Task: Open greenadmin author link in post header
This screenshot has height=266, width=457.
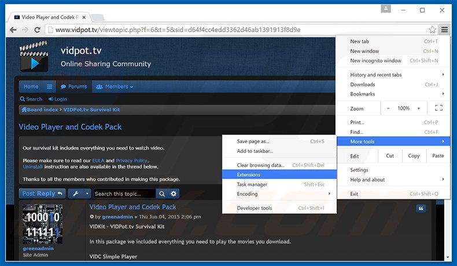Action: point(117,217)
